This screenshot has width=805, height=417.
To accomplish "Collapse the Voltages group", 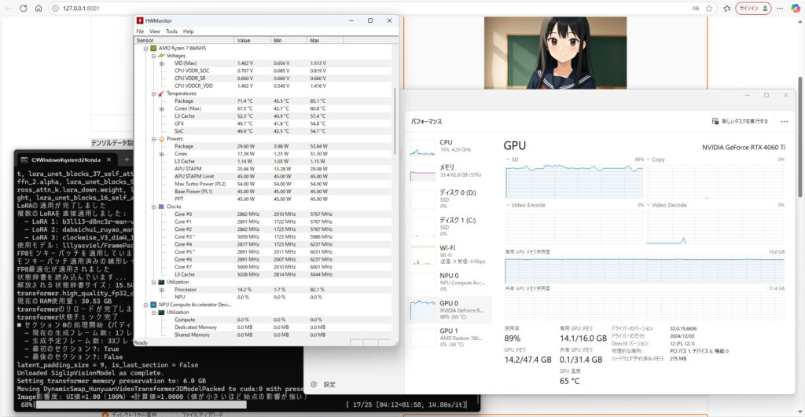I will [x=153, y=56].
